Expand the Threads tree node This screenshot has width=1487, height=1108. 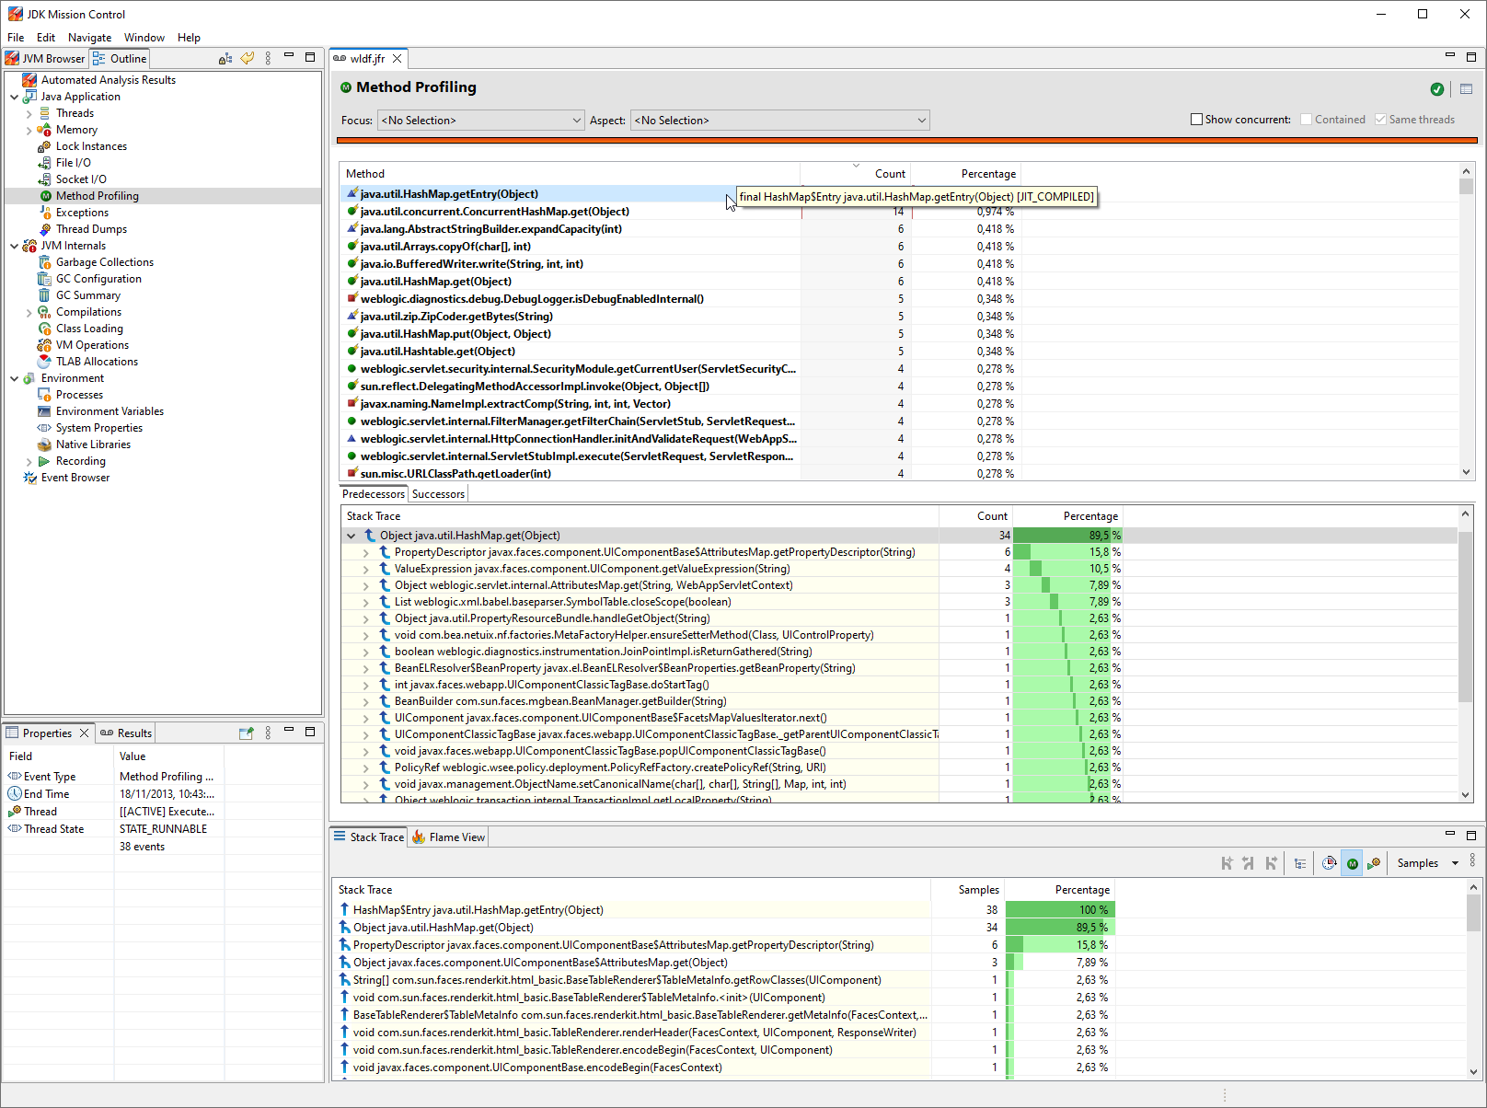pos(29,113)
